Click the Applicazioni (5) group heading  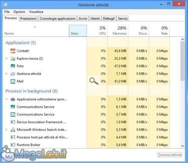click(21, 43)
